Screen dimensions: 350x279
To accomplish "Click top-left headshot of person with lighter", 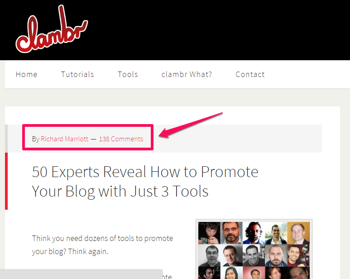I will [x=209, y=233].
